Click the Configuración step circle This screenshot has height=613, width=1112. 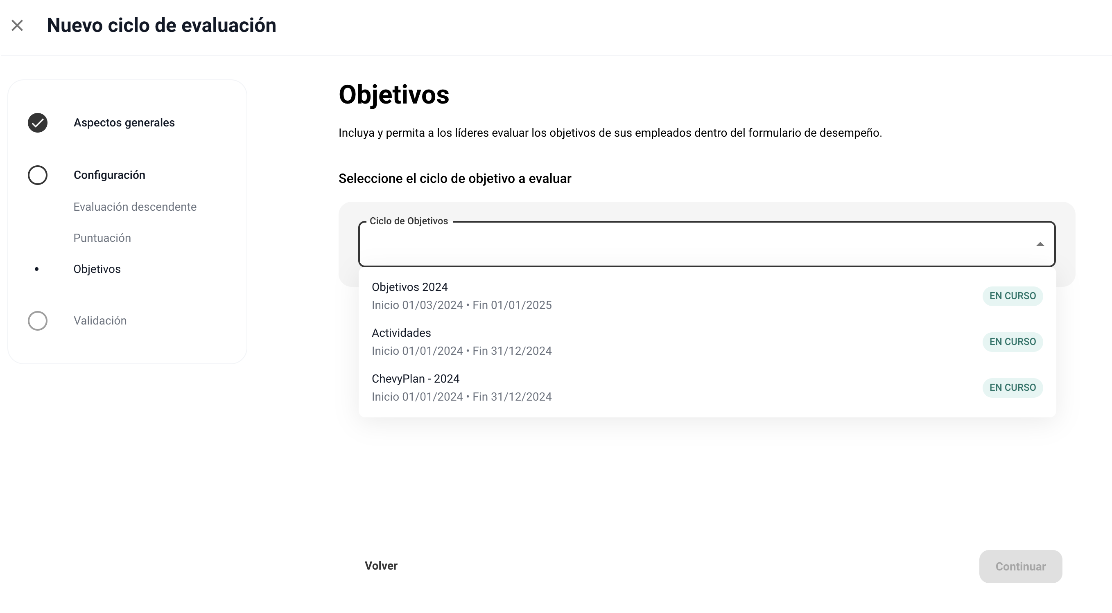(38, 175)
